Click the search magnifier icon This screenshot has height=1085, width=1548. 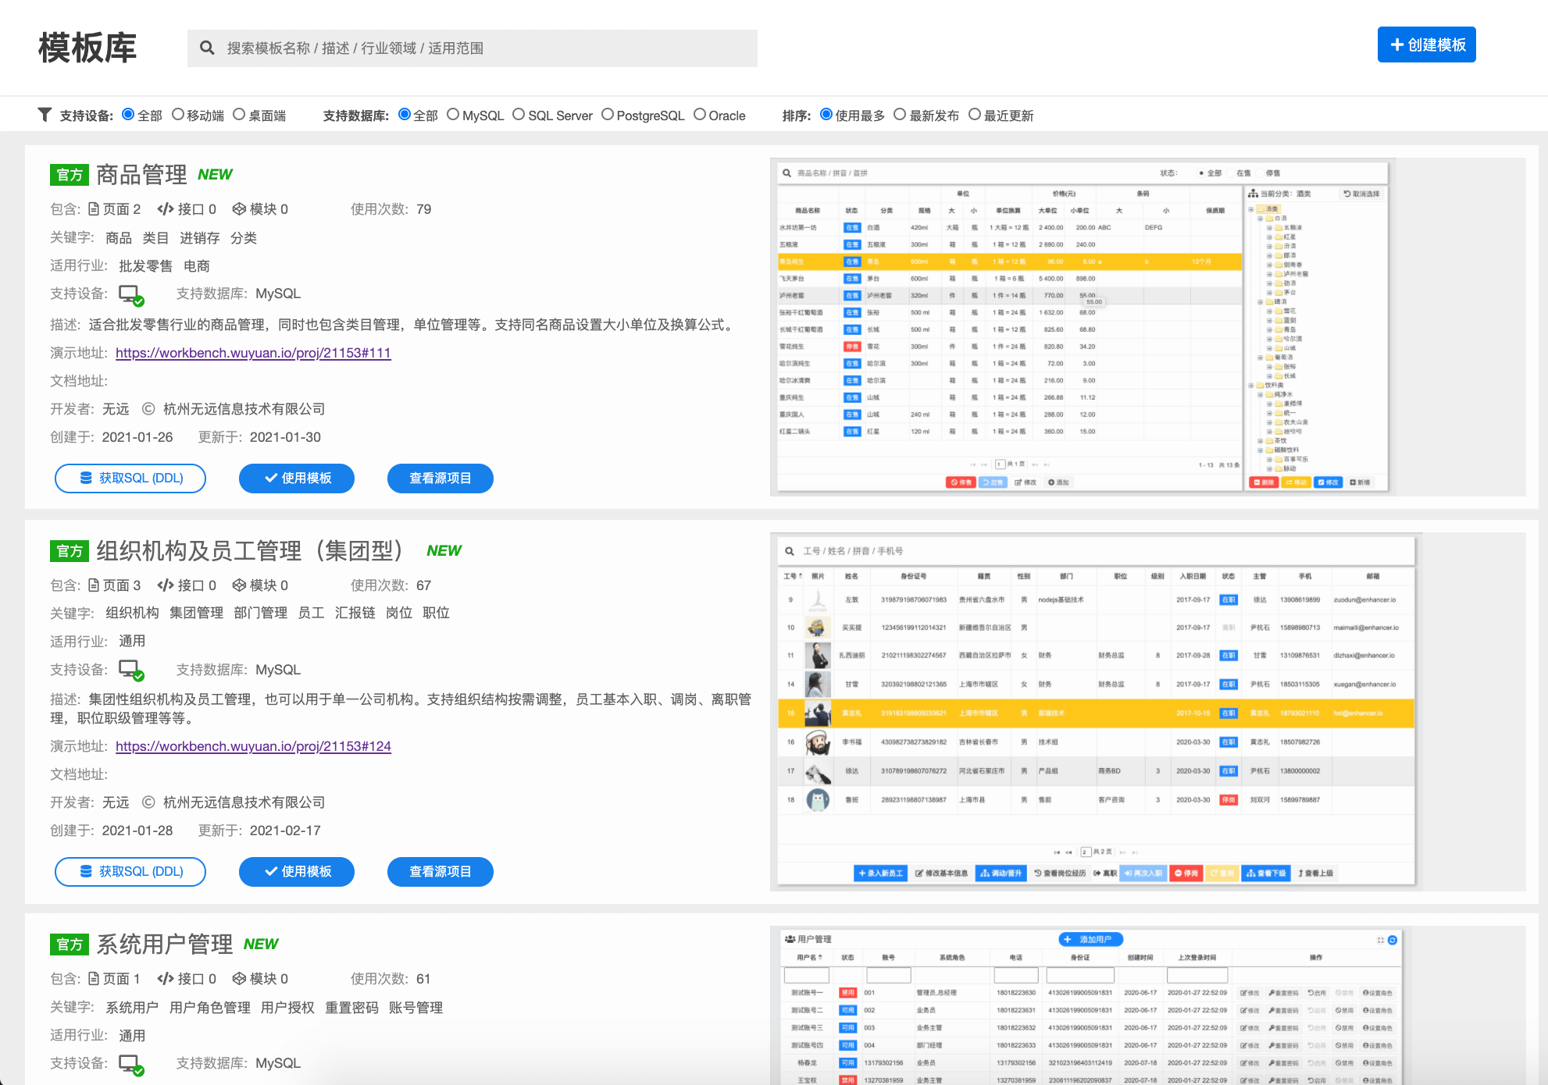(207, 48)
